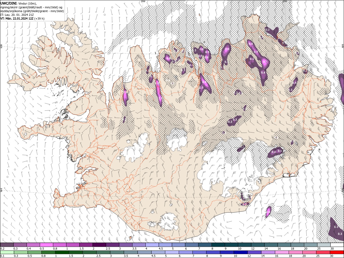This screenshot has height=258, width=344.
Task: Click the 0.3 swatch in the upper snow legend
Action: click(x=20, y=245)
